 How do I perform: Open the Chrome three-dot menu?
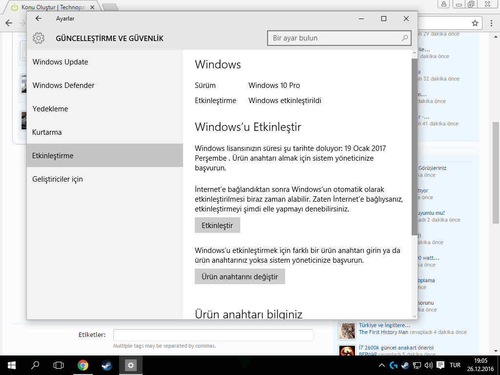(x=491, y=23)
